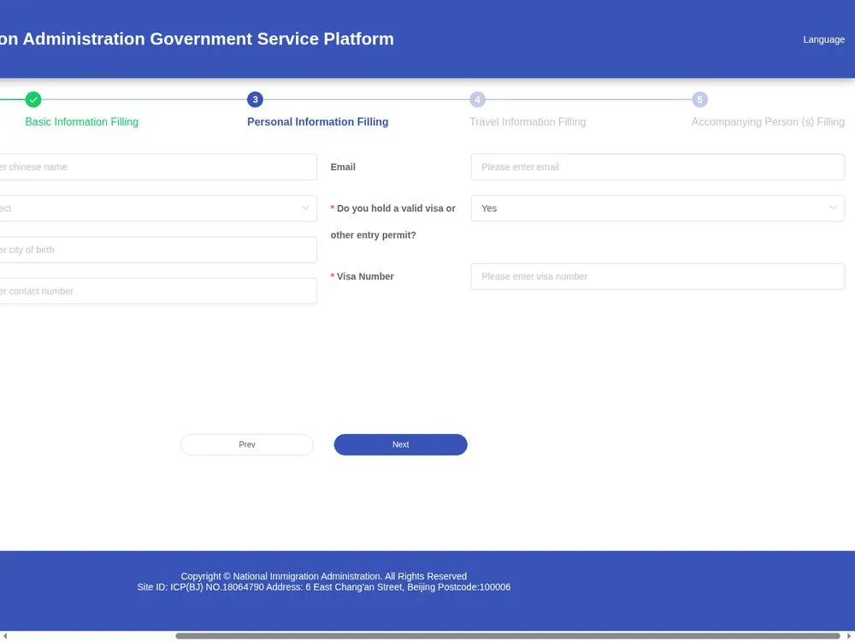Click the Email input field

coord(657,167)
